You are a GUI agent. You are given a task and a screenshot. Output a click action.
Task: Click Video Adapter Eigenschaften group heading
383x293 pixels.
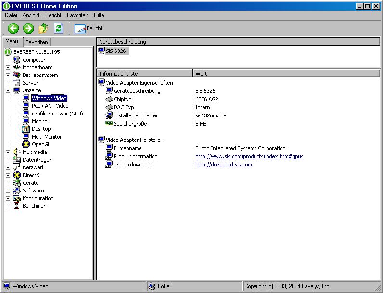pos(139,83)
